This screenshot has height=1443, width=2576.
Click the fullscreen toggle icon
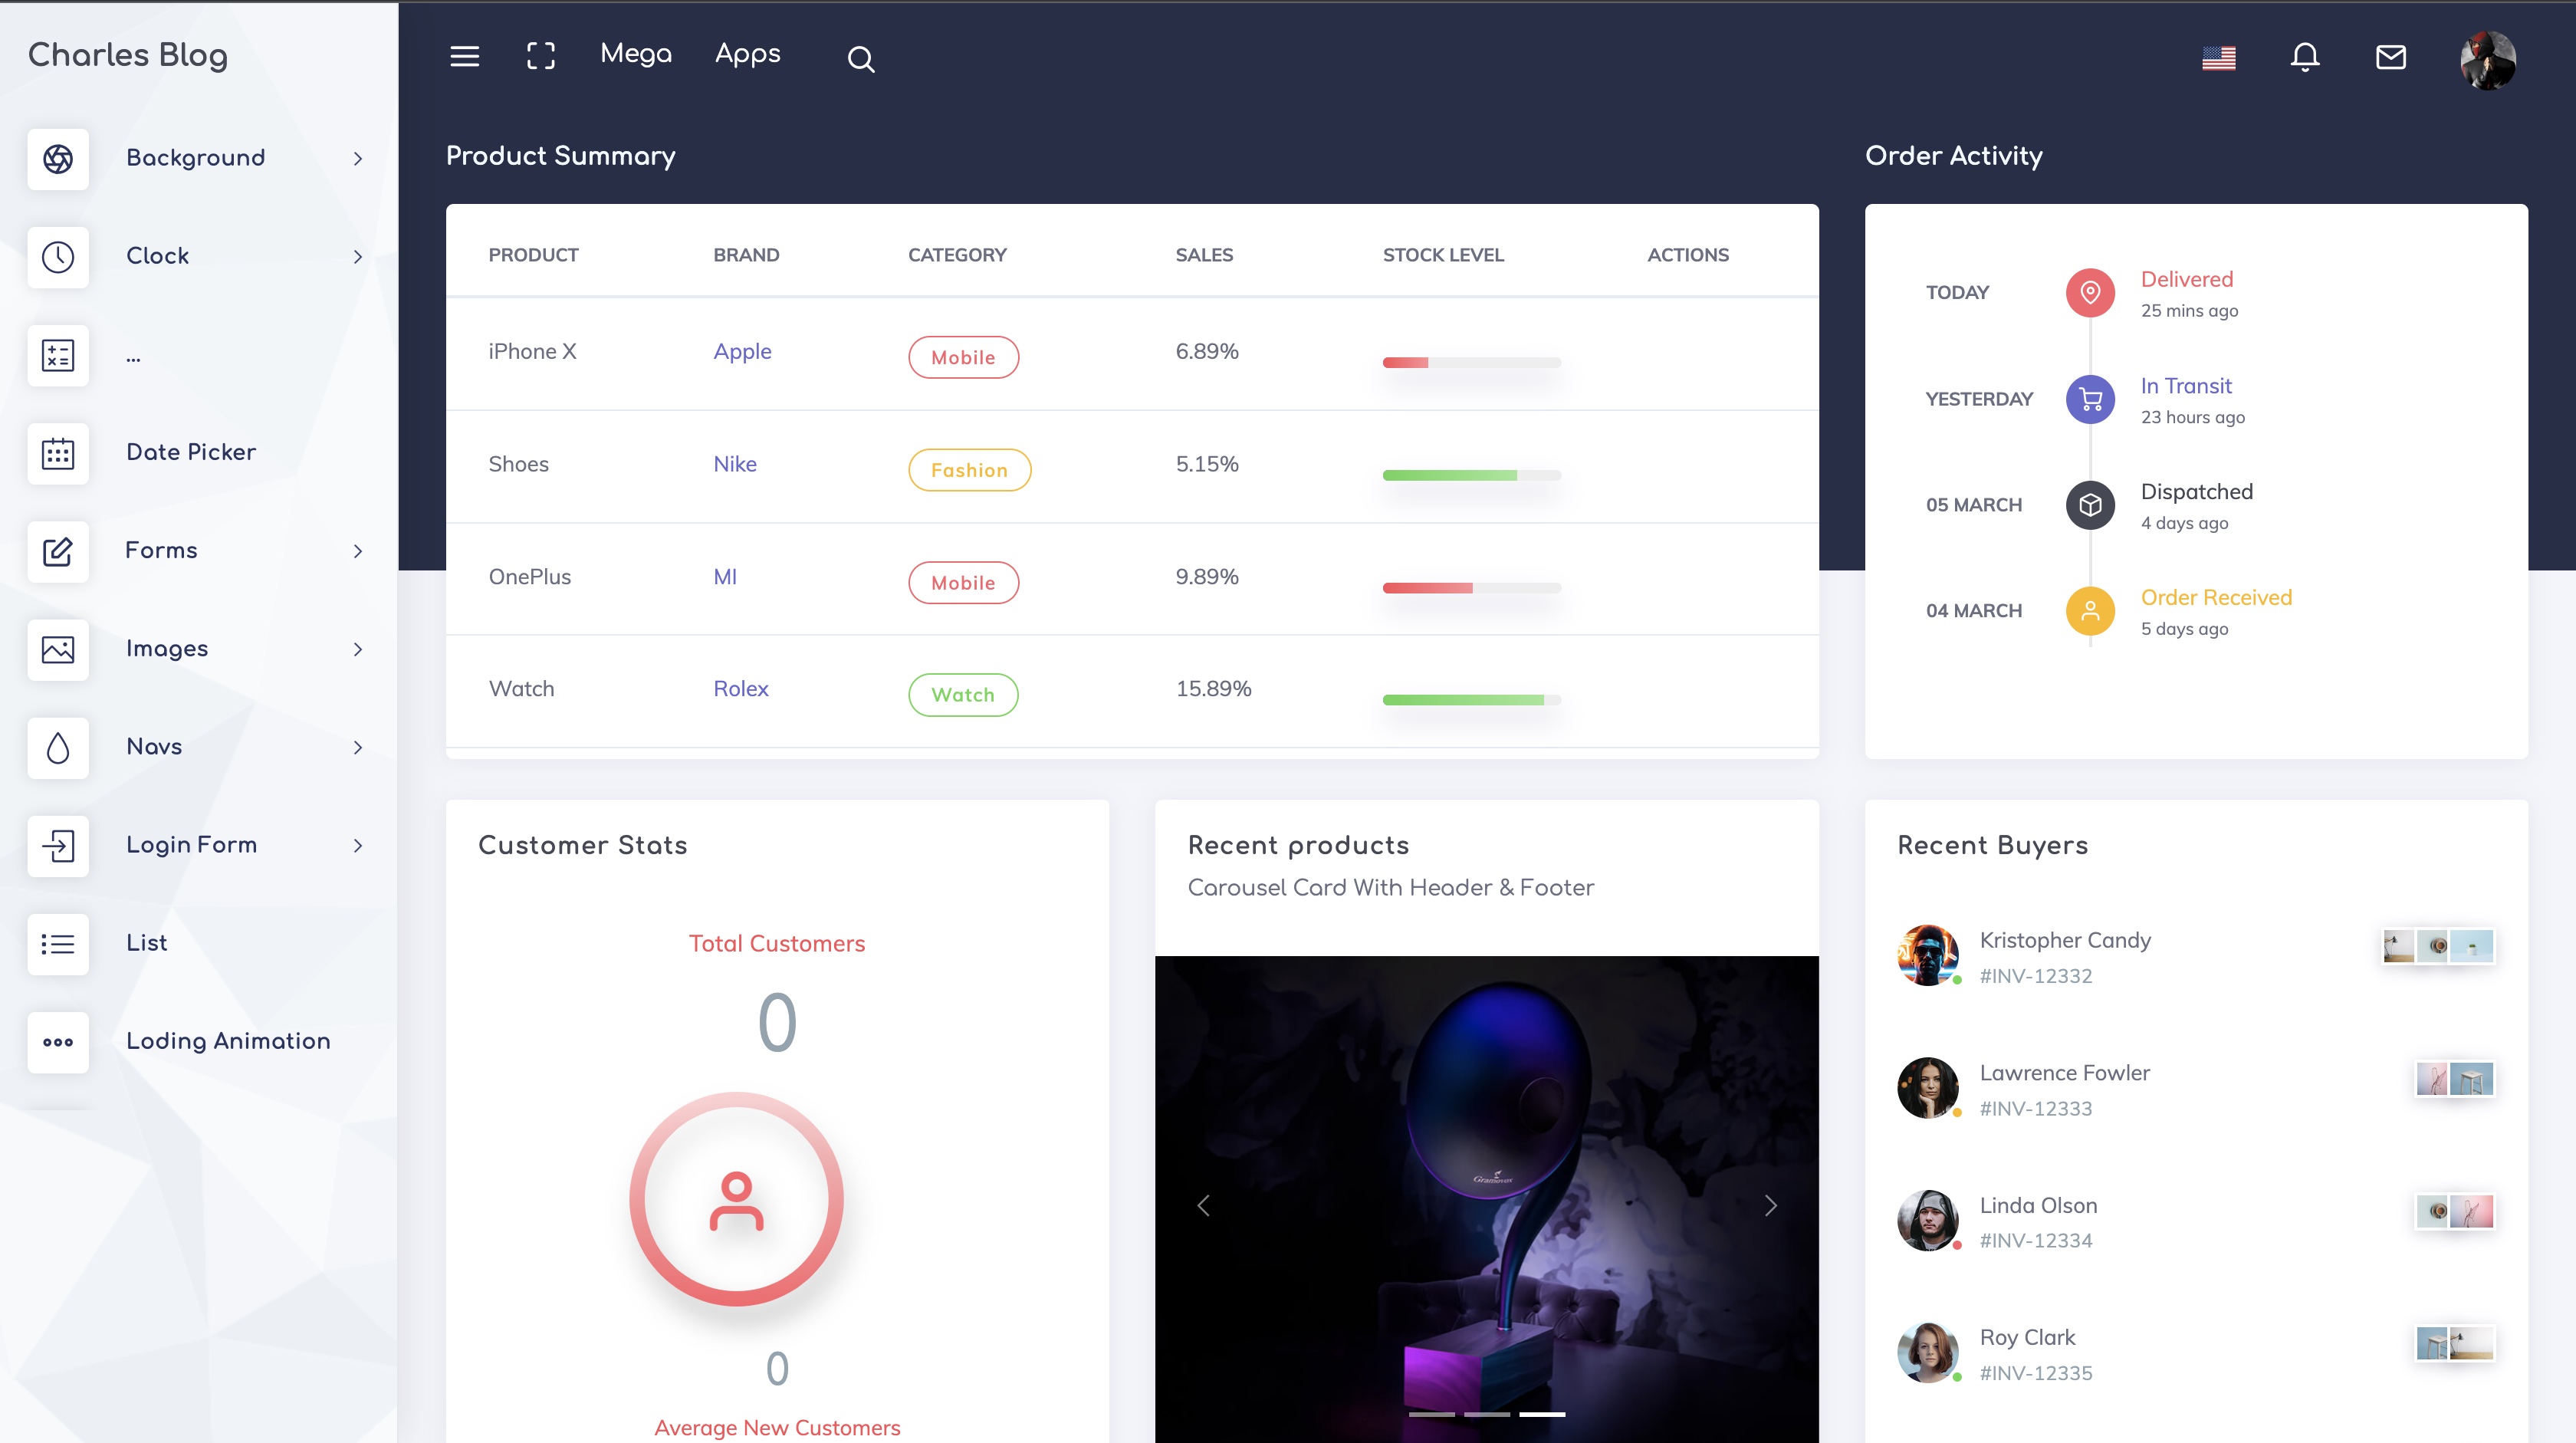[541, 57]
